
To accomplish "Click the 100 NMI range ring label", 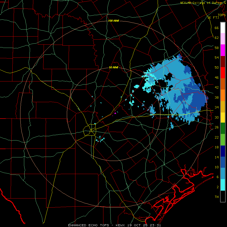I will pyautogui.click(x=113, y=21).
